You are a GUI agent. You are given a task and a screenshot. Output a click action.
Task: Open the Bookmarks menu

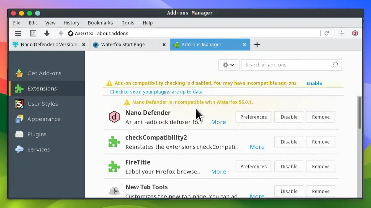point(100,22)
